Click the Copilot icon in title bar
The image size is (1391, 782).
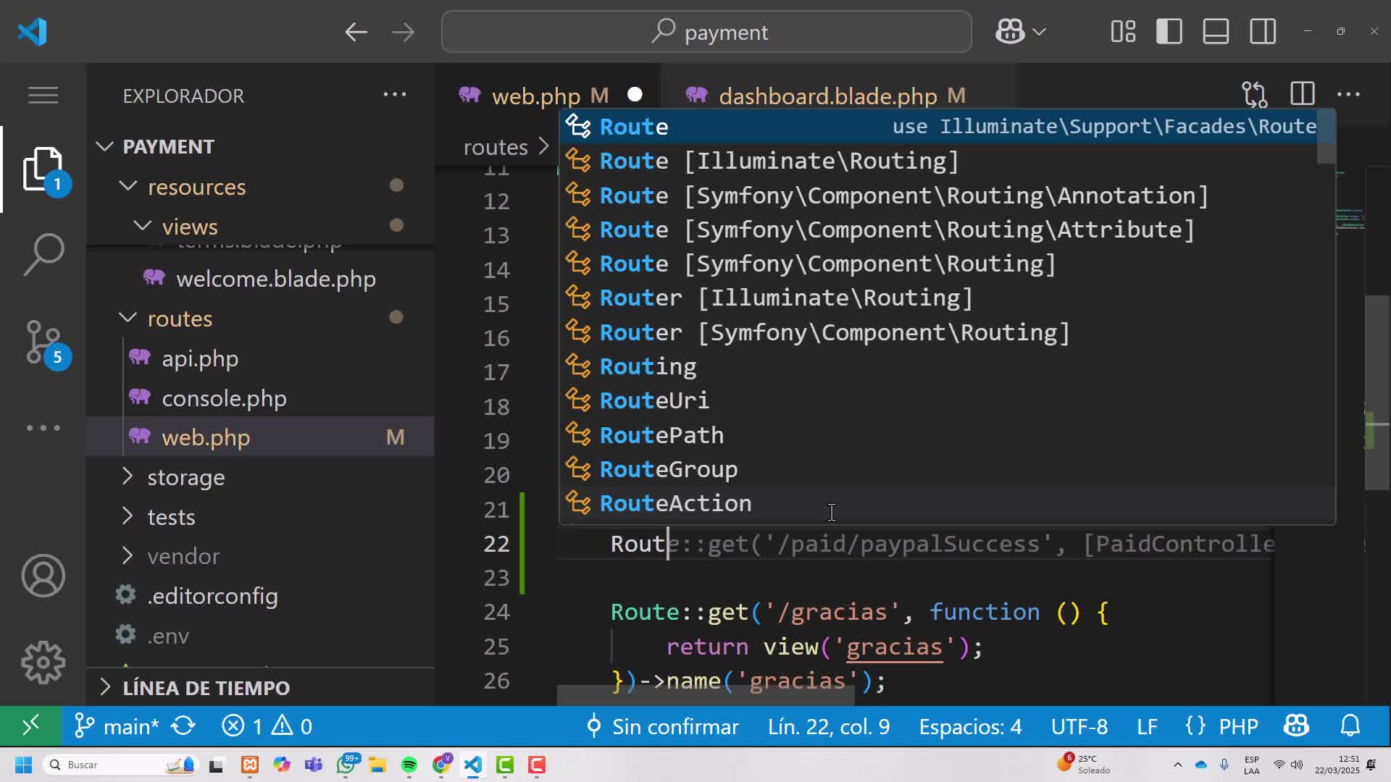[x=1009, y=32]
